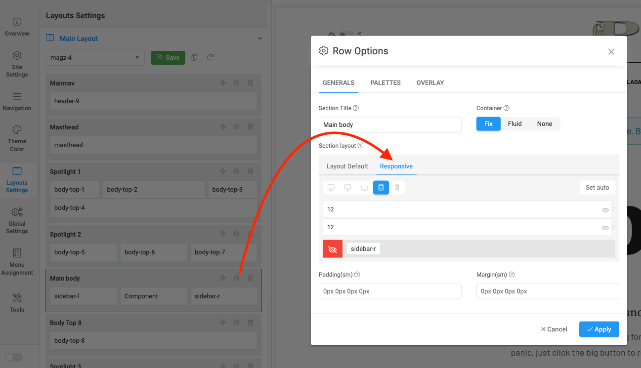Switch to the OVERLAY tab

(x=430, y=82)
